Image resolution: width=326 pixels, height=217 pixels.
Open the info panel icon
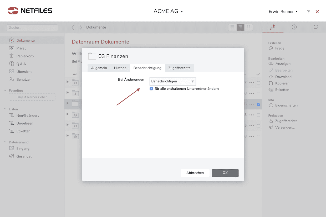294,27
